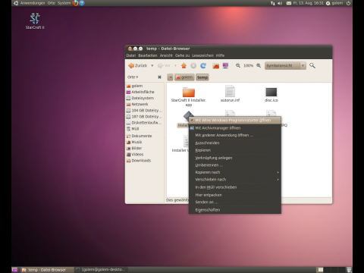
Task: Zoom in the file view
Action: (259, 66)
